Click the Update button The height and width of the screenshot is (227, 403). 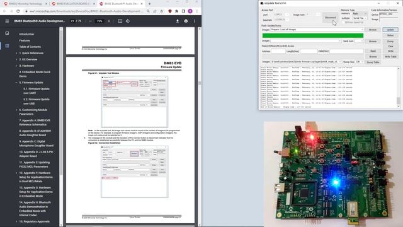(390, 30)
